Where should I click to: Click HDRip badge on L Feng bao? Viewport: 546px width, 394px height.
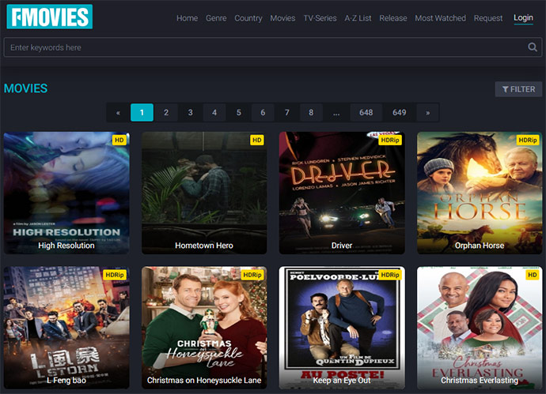point(115,275)
